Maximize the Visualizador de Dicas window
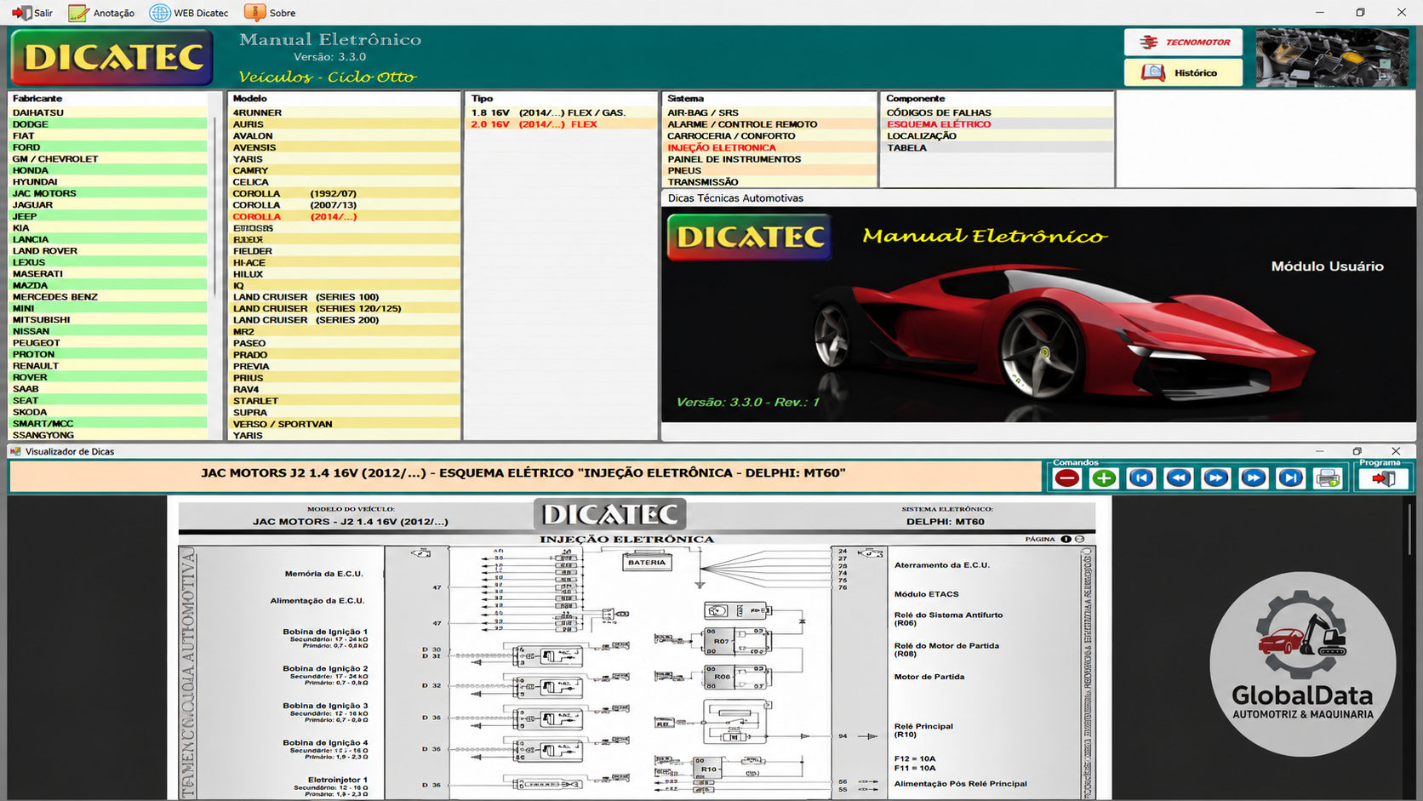 1357,451
